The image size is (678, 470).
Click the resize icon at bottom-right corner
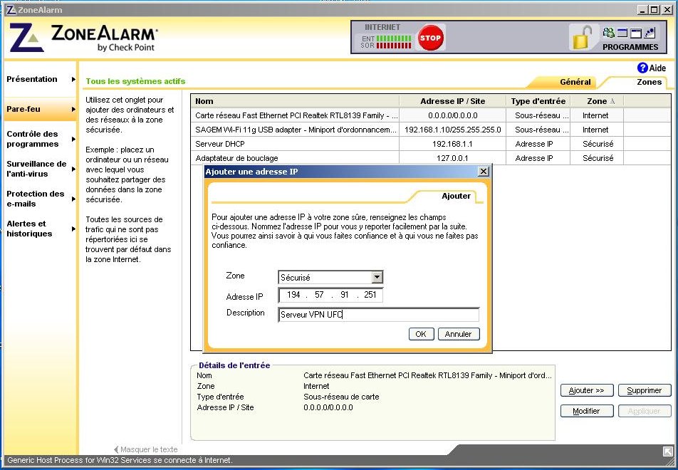tap(667, 451)
